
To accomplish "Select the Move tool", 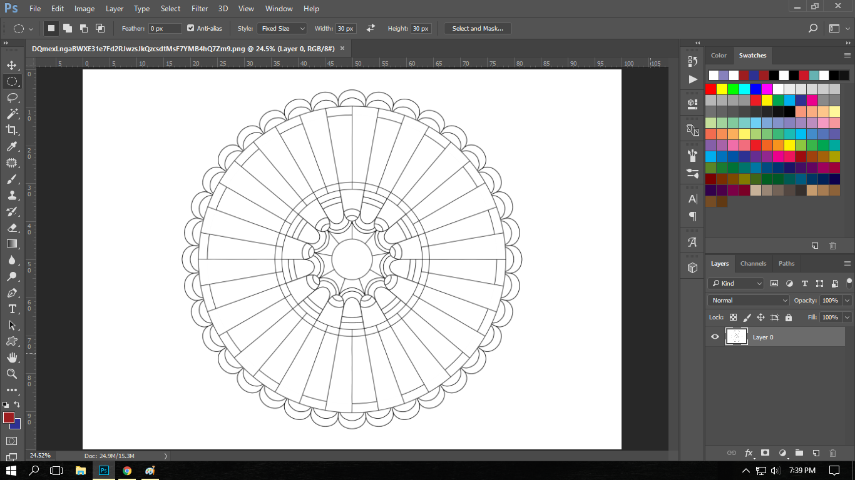I will pyautogui.click(x=12, y=65).
